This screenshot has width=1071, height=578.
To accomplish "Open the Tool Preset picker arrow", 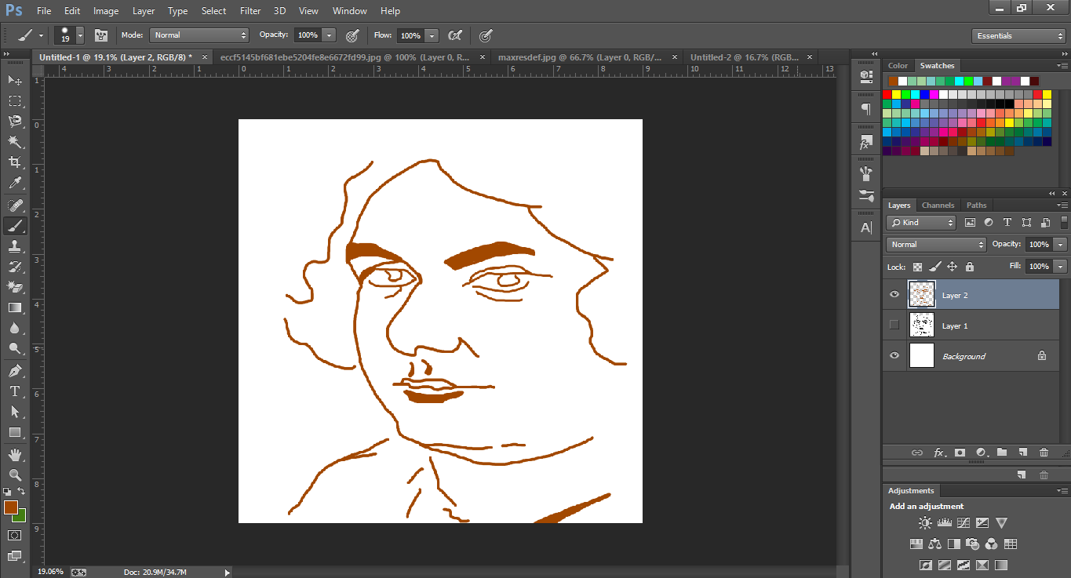I will point(41,35).
